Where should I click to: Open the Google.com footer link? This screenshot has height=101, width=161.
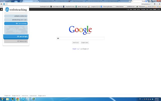click(x=8, y=96)
